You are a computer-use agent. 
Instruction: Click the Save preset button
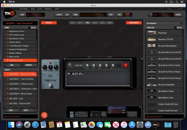click(26, 110)
